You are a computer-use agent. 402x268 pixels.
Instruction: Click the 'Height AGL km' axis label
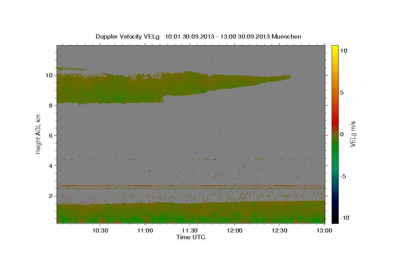(39, 134)
